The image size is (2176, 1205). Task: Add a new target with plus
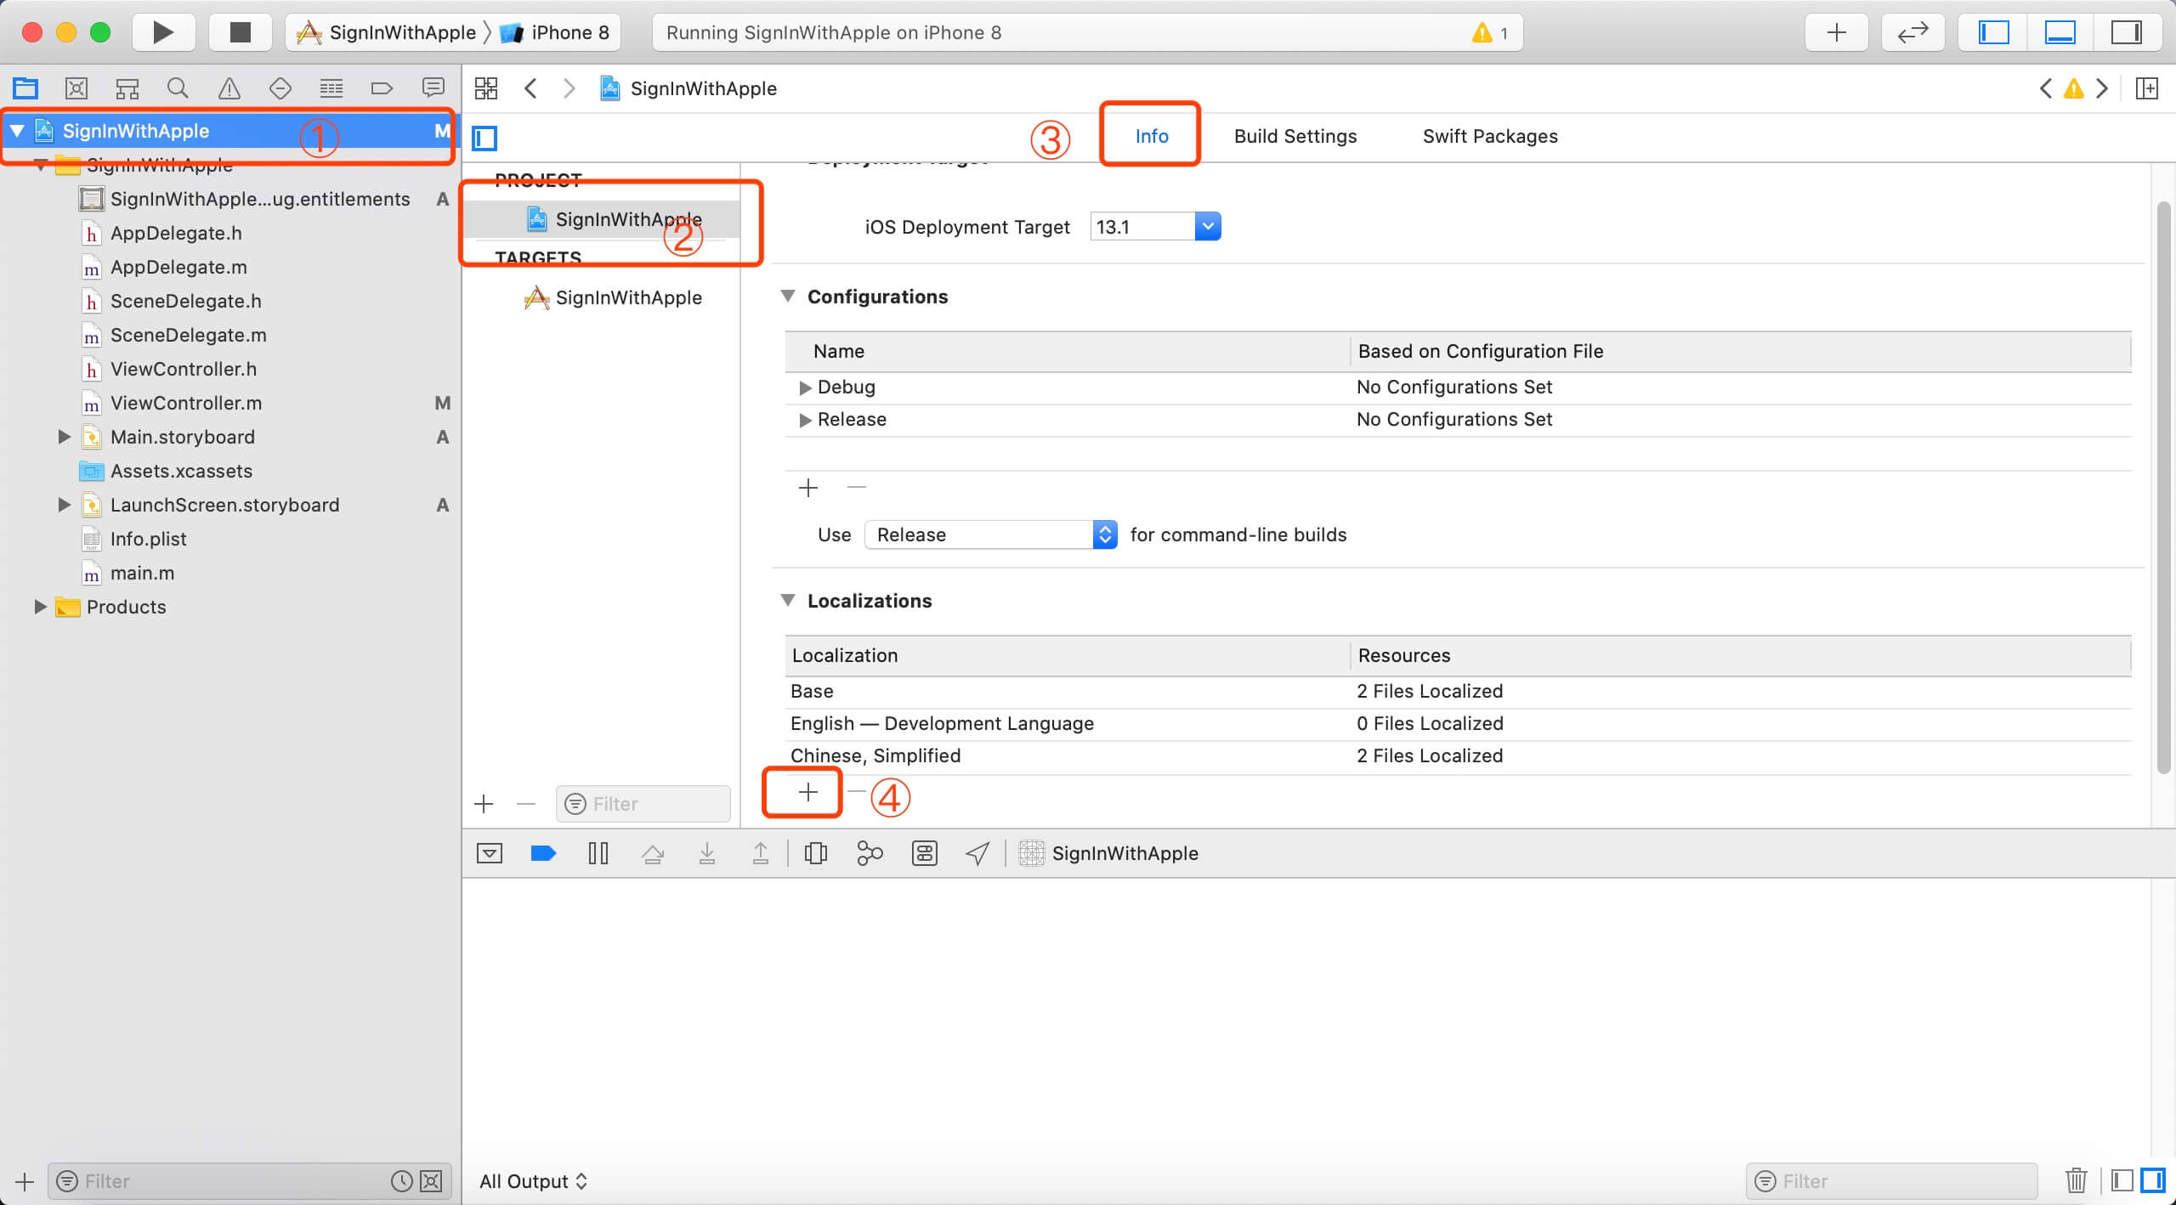coord(484,804)
